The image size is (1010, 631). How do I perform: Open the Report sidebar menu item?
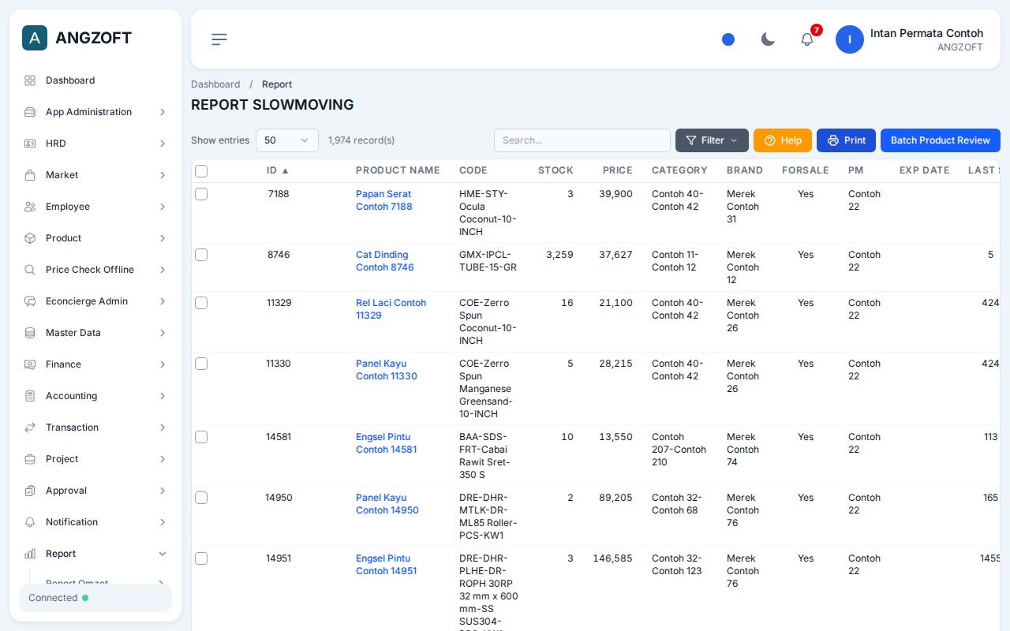click(95, 554)
